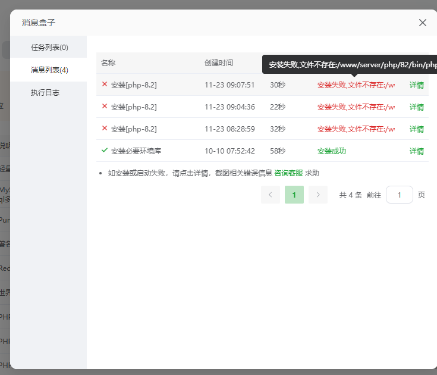Click red X icon of 09:04:36 install

pos(105,107)
